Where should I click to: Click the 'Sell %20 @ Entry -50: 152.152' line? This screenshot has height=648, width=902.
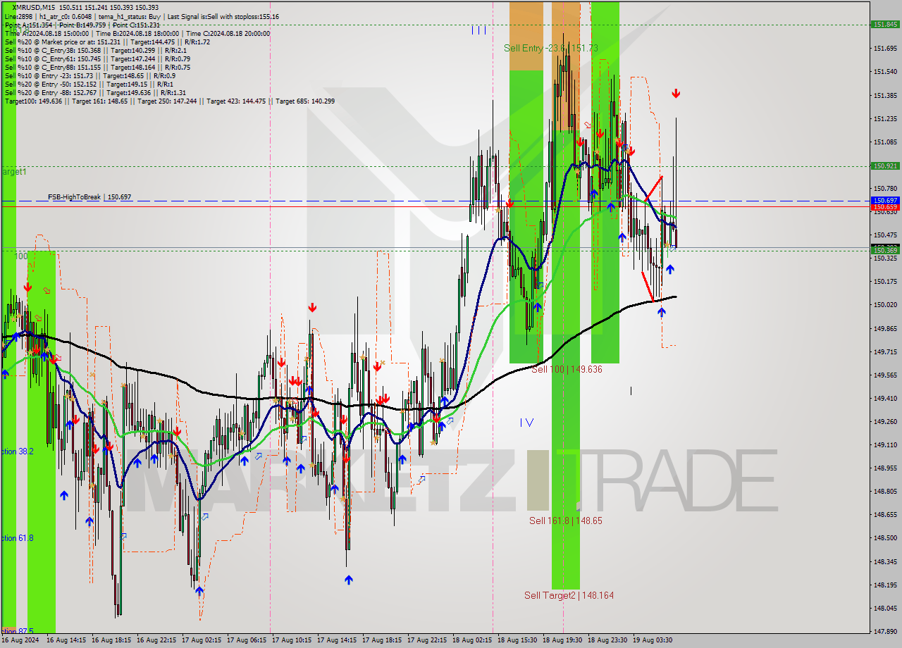click(88, 84)
